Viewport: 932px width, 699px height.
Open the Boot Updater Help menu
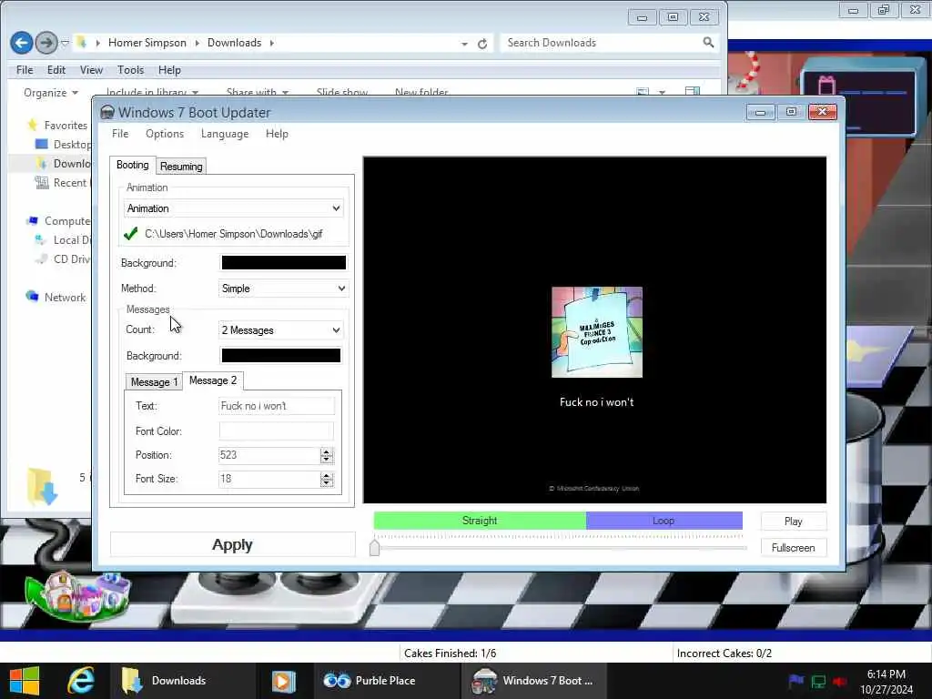click(277, 134)
